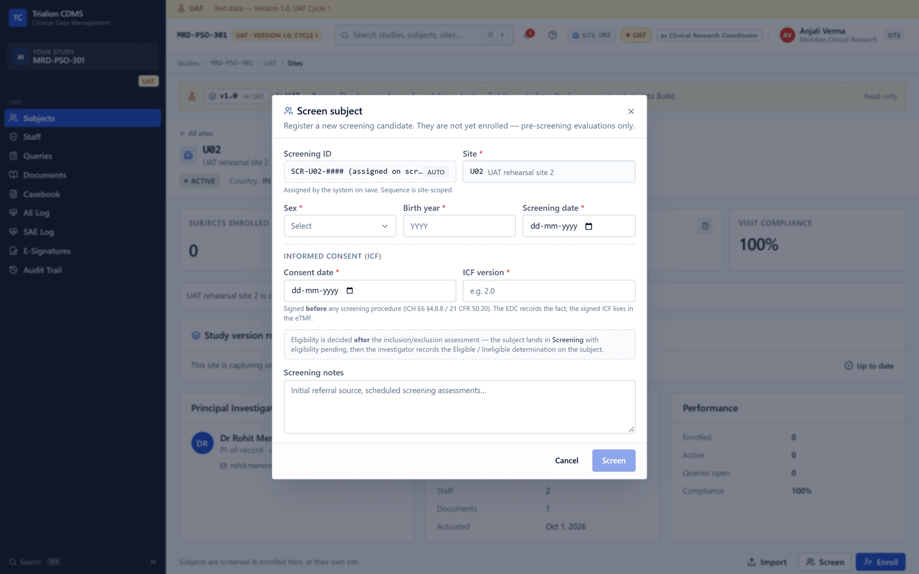This screenshot has height=574, width=919.
Task: Open Consent date calendar picker icon
Action: click(x=350, y=290)
